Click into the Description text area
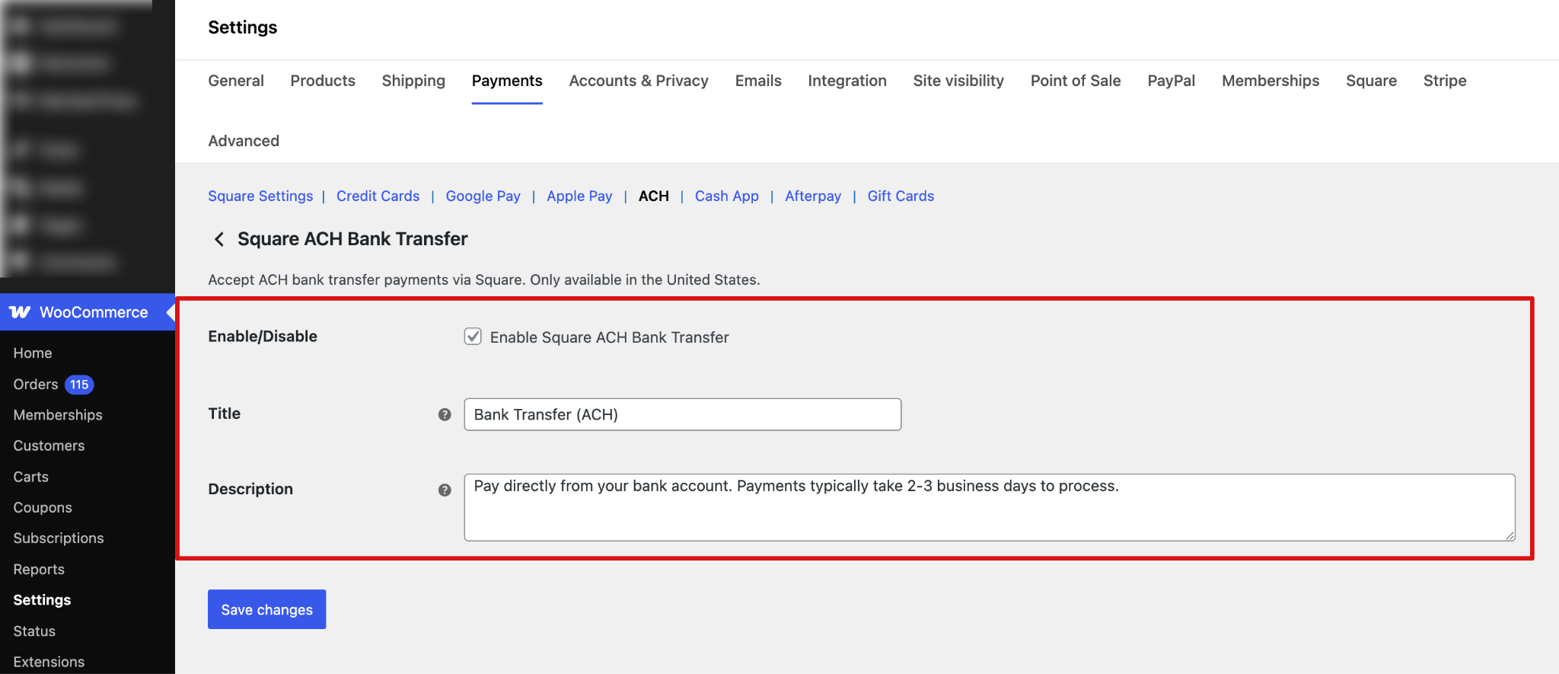 (990, 508)
